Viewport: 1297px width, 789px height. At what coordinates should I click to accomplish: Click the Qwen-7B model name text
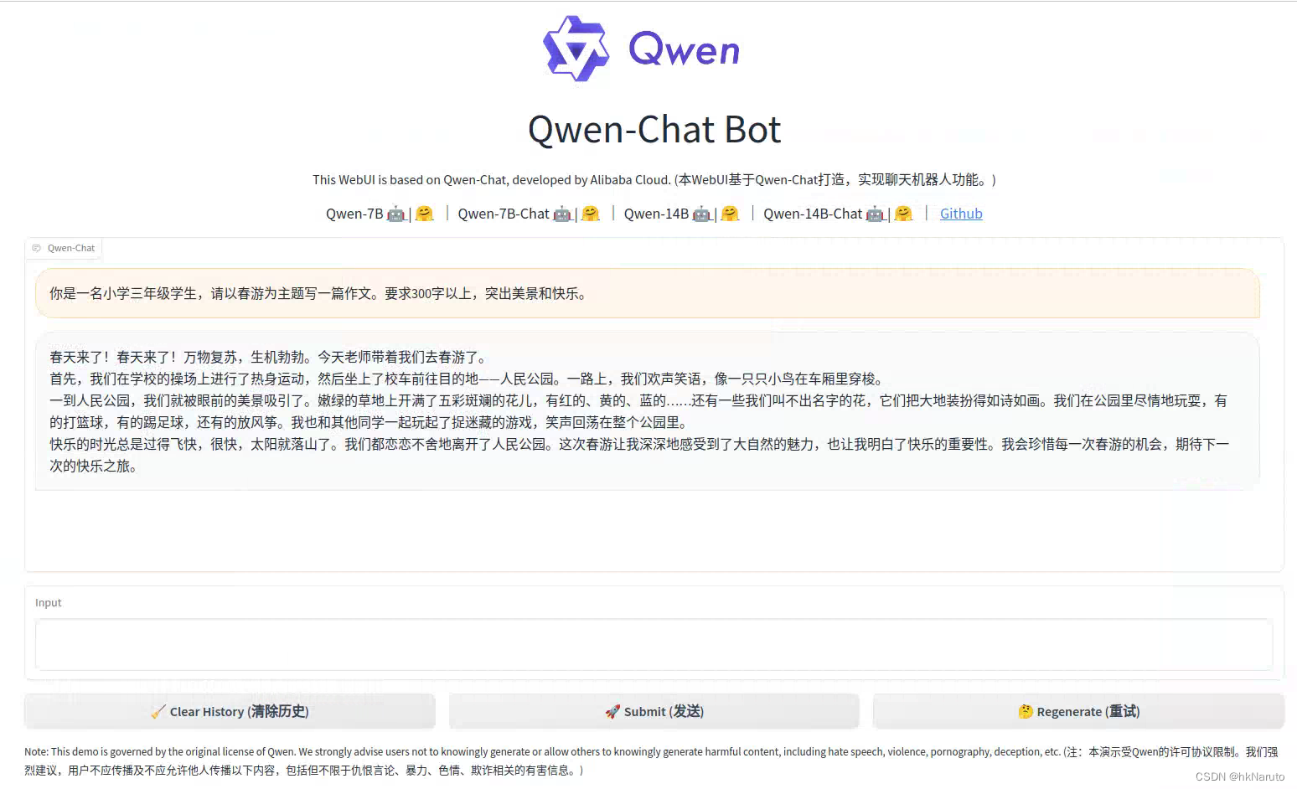click(354, 214)
